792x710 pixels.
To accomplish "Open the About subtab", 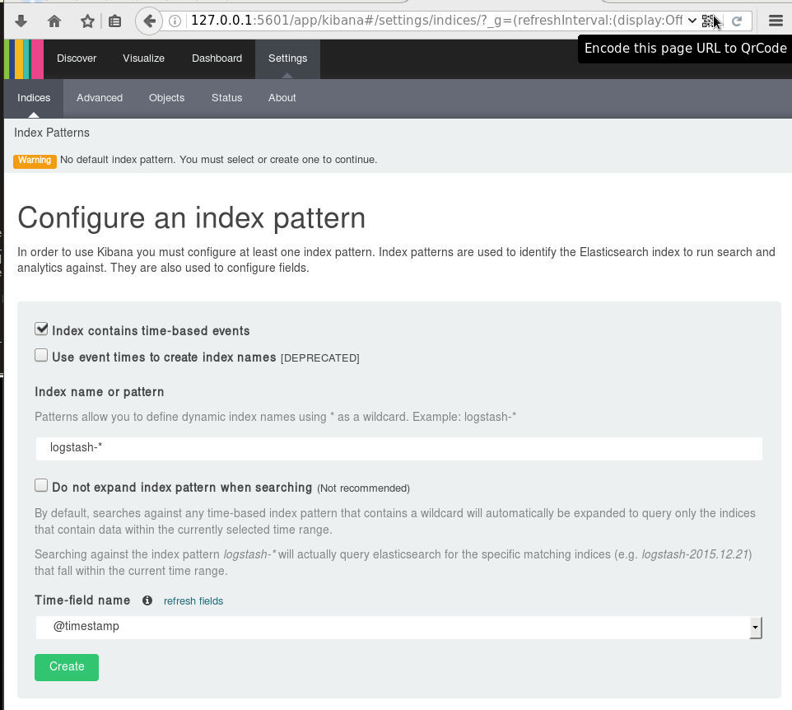I will tap(282, 98).
